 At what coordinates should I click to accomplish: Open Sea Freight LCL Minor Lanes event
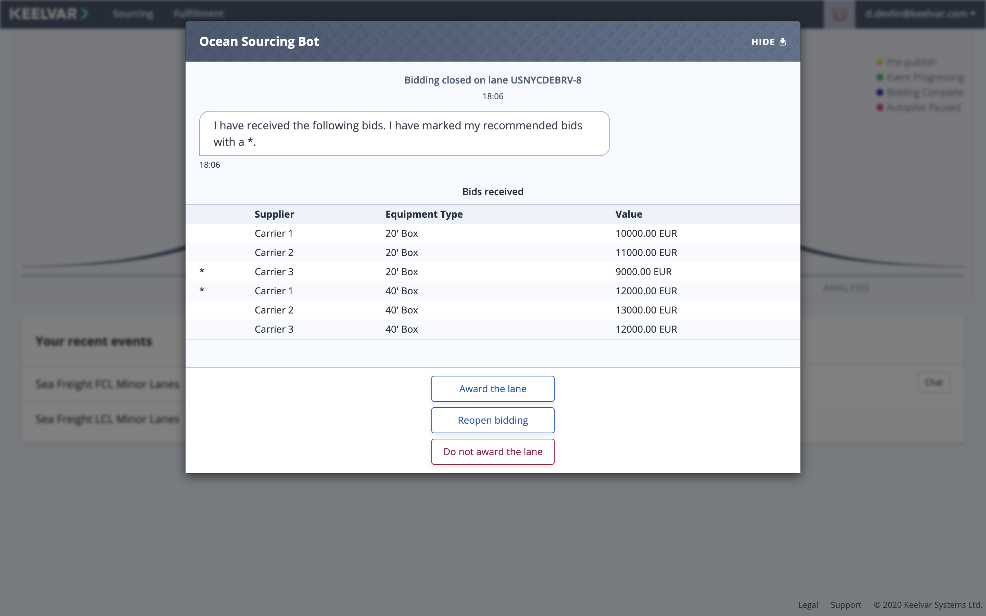coord(107,419)
